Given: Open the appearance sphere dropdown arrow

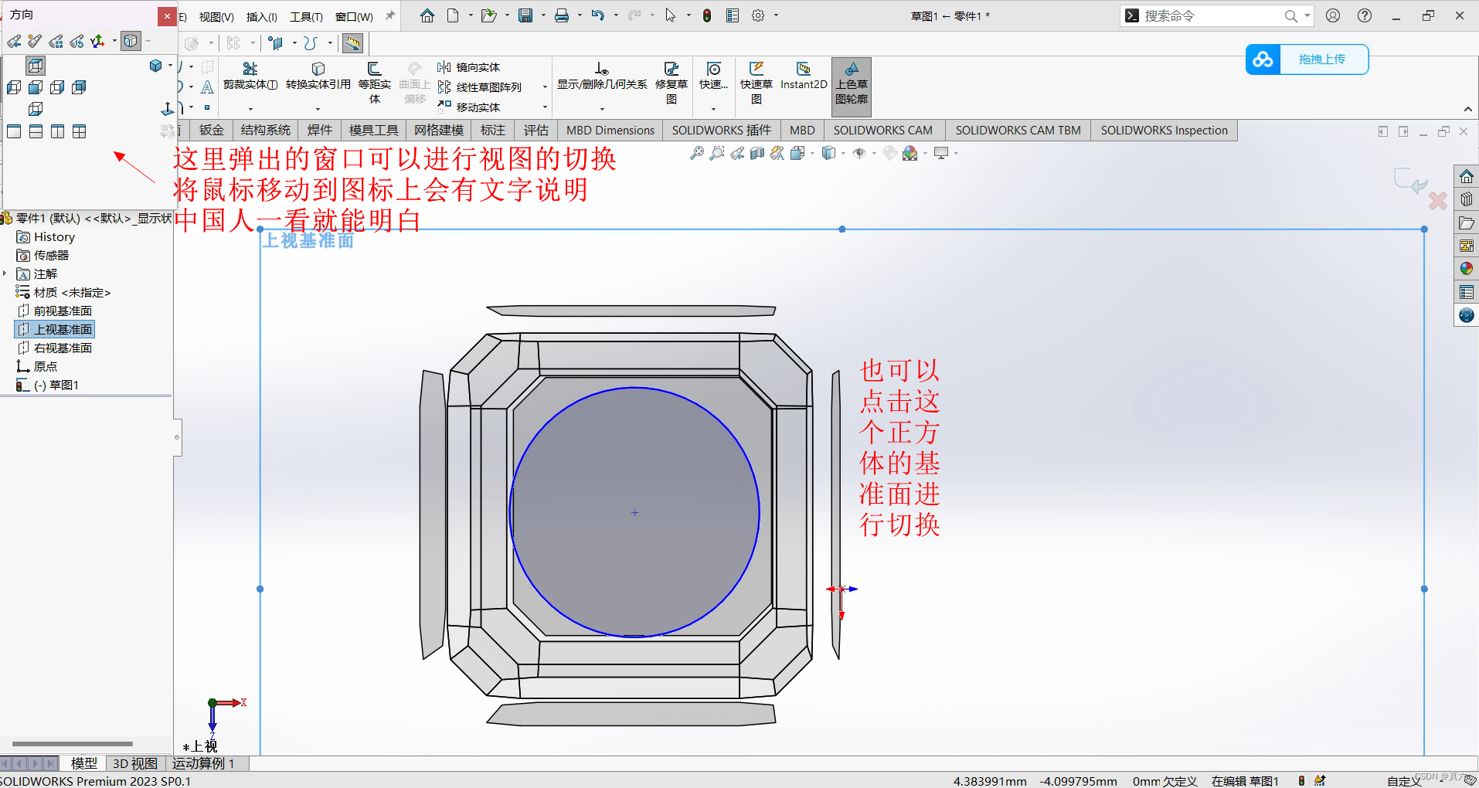Looking at the screenshot, I should 925,153.
